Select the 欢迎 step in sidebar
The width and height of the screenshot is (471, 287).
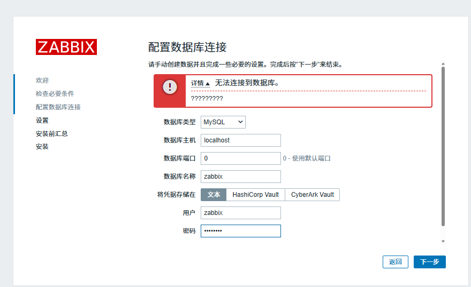click(42, 80)
